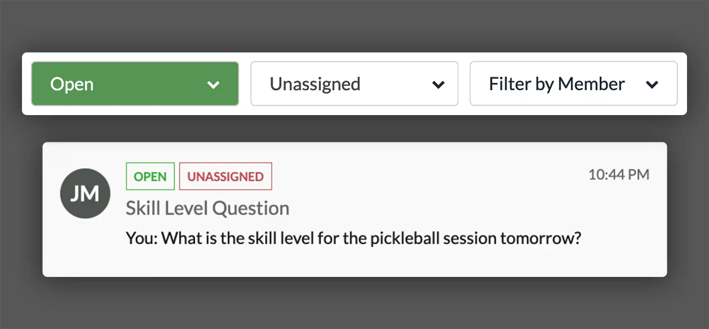Viewport: 709px width, 329px height.
Task: Click the "Filter by Member" label text
Action: tap(557, 84)
